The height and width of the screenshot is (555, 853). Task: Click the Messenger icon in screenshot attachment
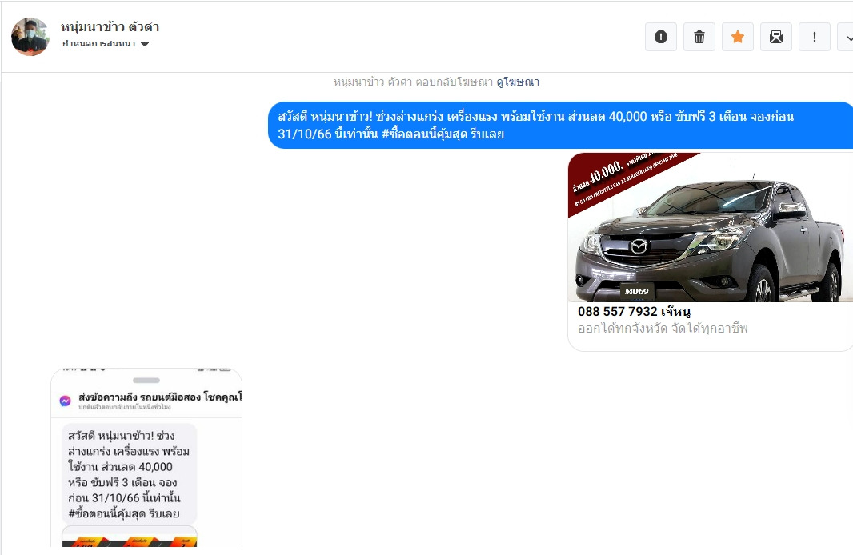(x=66, y=401)
